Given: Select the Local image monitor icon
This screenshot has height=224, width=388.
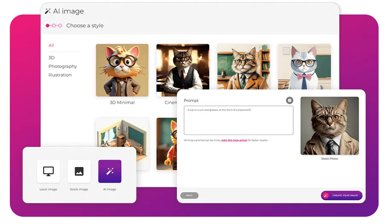Looking at the screenshot, I should [x=48, y=171].
